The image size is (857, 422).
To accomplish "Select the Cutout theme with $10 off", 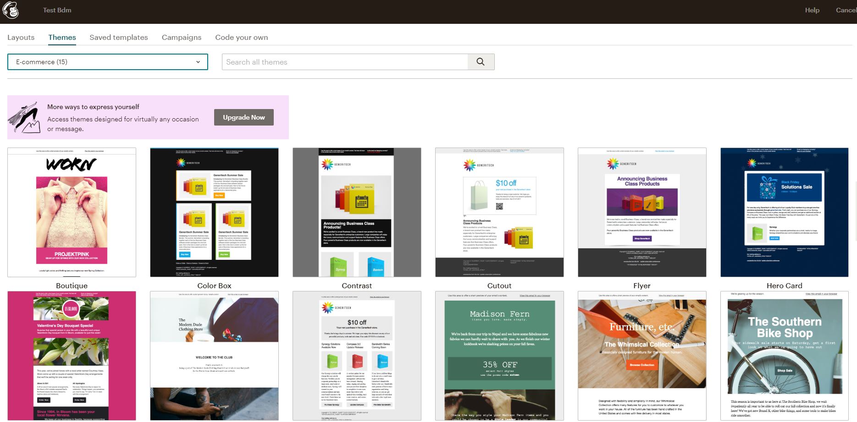I will click(x=499, y=212).
